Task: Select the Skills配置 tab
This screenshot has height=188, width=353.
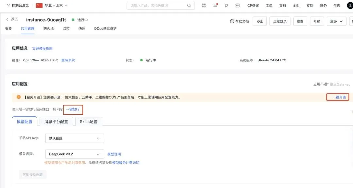Action: [89, 121]
